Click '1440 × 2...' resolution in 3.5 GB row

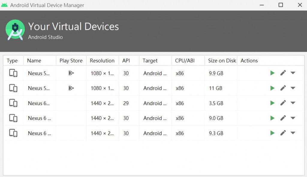(102, 103)
